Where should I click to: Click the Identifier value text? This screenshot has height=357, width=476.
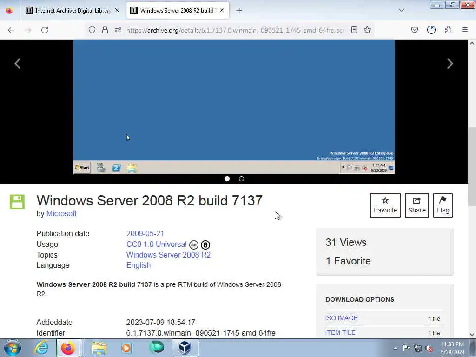tap(202, 333)
